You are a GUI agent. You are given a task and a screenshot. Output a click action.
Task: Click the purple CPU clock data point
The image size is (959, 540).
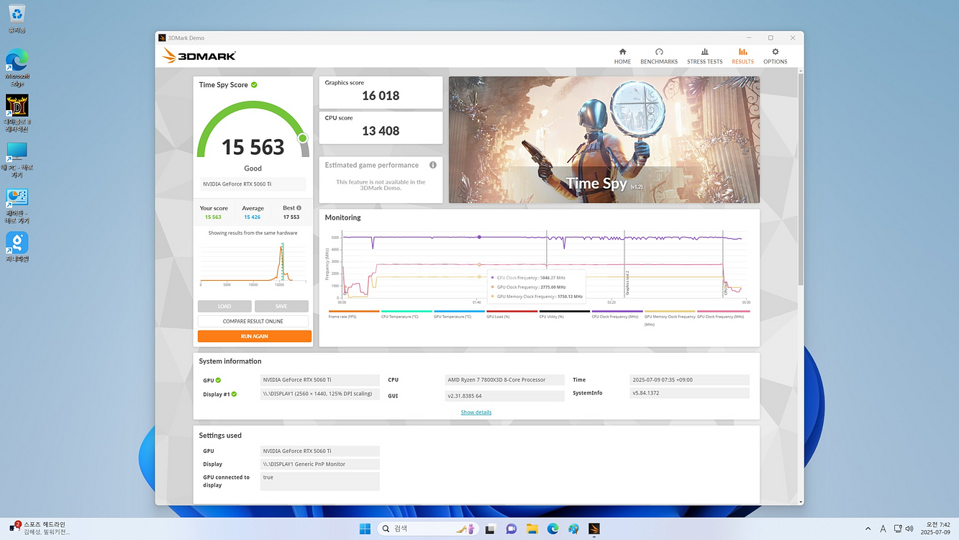[x=480, y=237]
